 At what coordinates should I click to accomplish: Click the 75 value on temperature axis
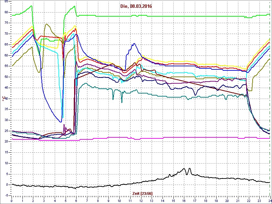[6, 23]
